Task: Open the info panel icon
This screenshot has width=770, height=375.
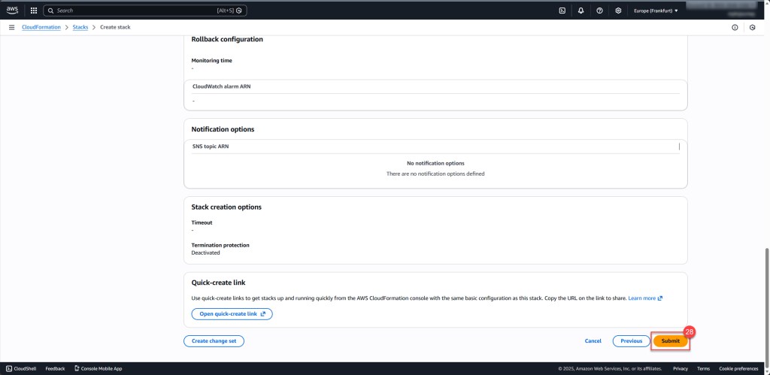Action: pos(735,27)
